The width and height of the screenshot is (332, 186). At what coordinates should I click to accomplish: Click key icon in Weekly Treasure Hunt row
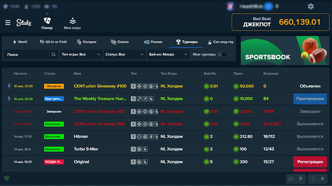click(139, 99)
